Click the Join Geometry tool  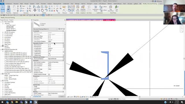point(23,11)
